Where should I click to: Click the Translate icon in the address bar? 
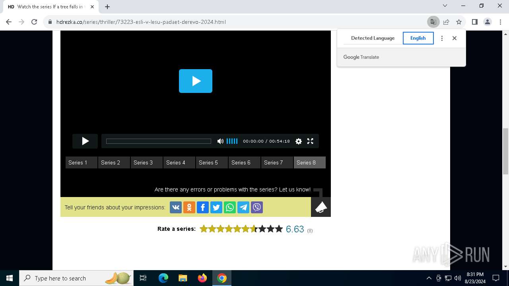click(x=433, y=22)
